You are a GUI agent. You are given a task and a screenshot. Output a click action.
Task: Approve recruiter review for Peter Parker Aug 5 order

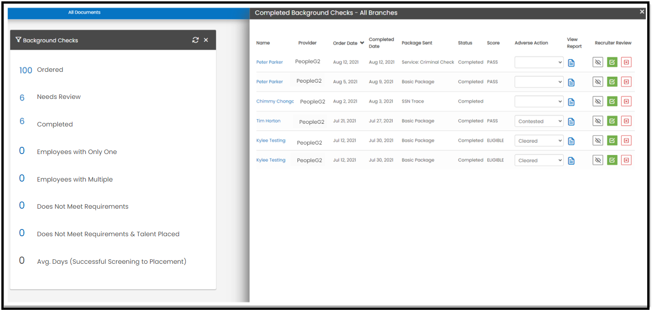612,82
